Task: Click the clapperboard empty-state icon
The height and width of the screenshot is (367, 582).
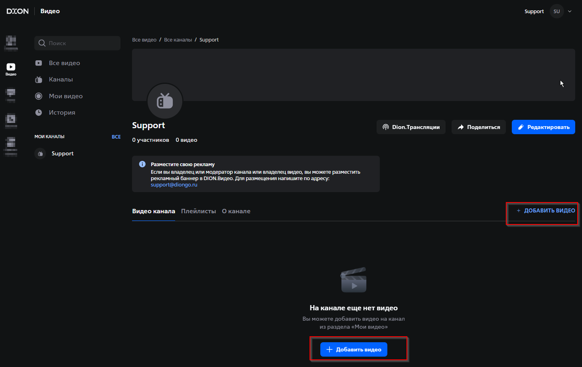Action: tap(353, 280)
